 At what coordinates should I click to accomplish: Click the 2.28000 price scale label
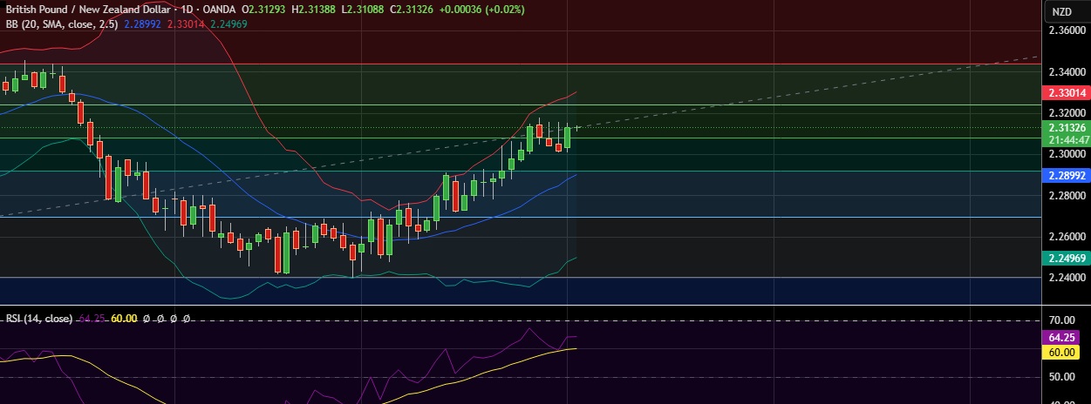(1067, 196)
